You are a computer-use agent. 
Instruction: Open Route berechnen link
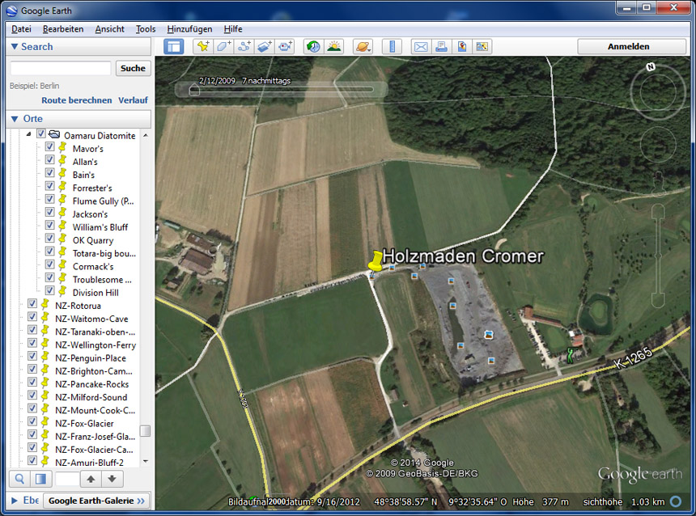click(x=77, y=100)
